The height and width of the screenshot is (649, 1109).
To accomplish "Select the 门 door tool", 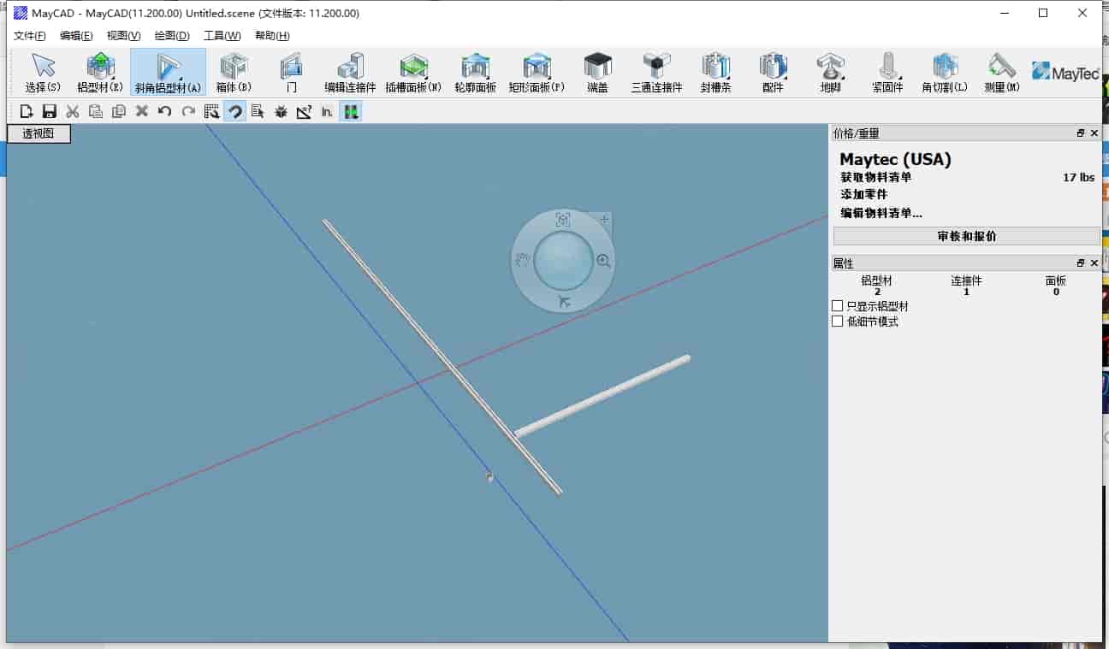I will pos(292,72).
